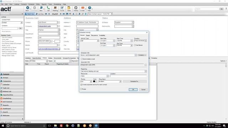Open the Start Time dropdown
Viewport: 228px width, 128px height.
tap(131, 41)
